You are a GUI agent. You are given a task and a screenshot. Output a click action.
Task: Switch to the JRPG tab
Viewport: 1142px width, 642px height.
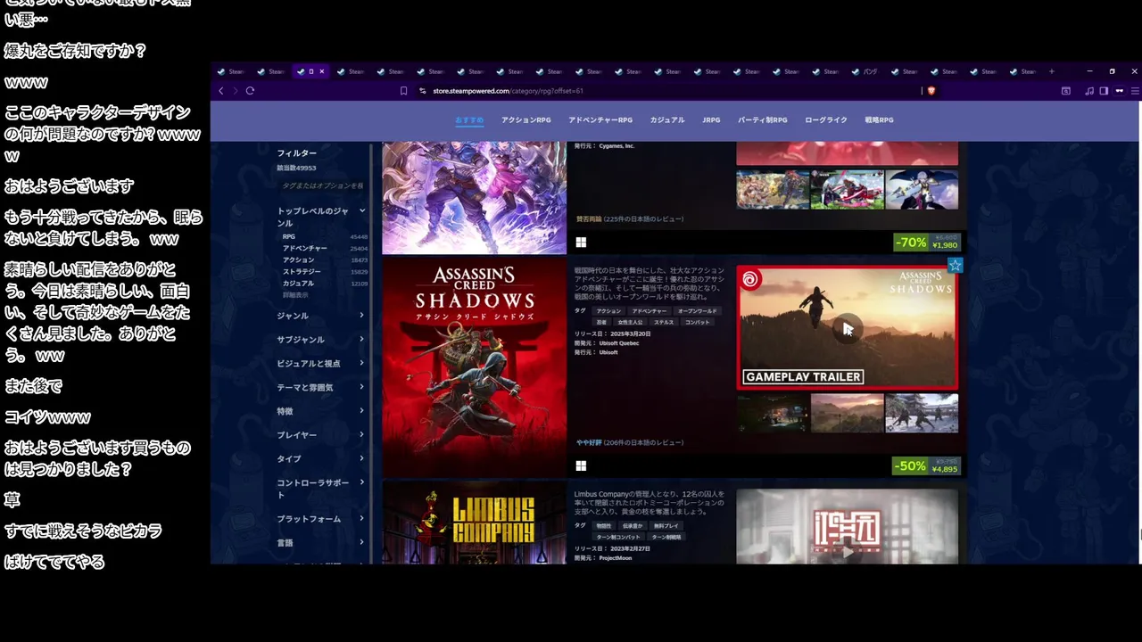pyautogui.click(x=711, y=119)
